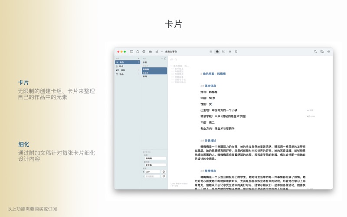Image resolution: width=347 pixels, height=217 pixels.
Task: Click the circular play icon in toolbar
Action: (144, 52)
